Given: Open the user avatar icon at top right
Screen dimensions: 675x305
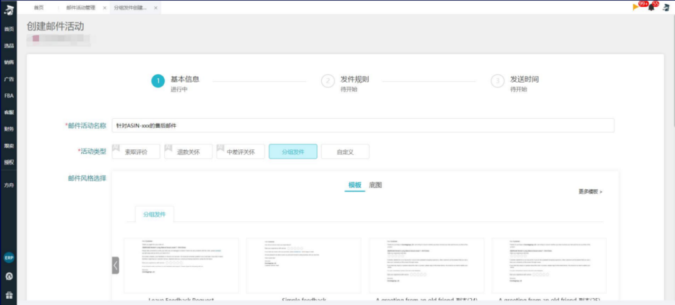Looking at the screenshot, I should pos(666,7).
